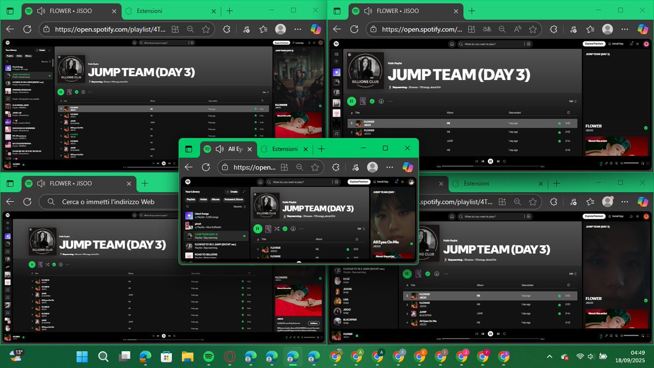Click the Spotify Home icon in the center window
Image resolution: width=654 pixels, height=368 pixels.
click(261, 182)
